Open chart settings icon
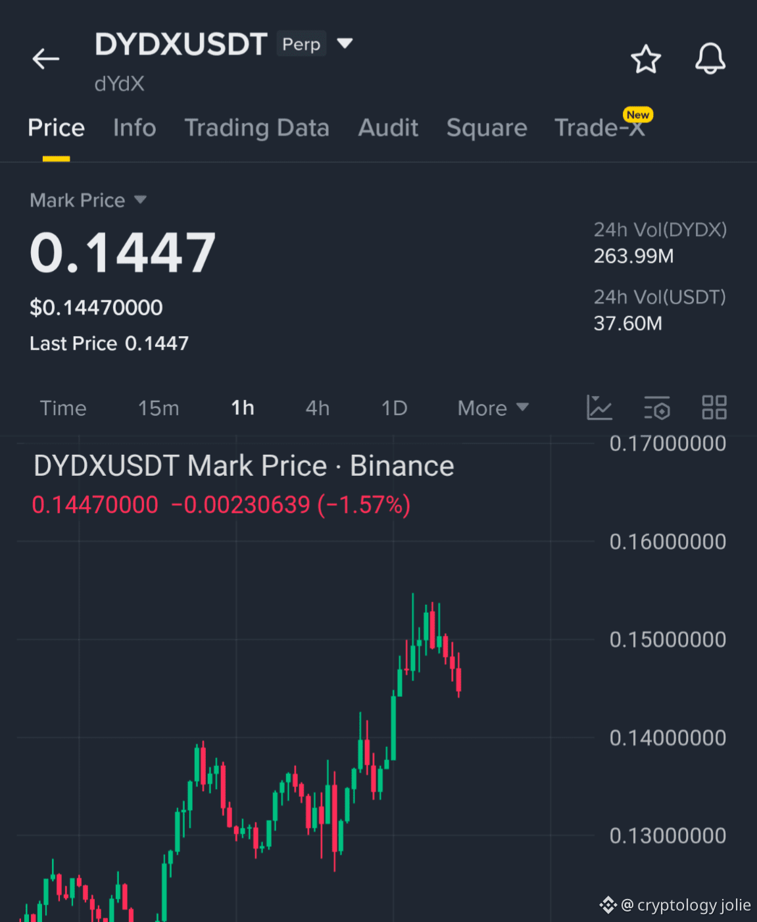This screenshot has height=922, width=757. pyautogui.click(x=656, y=407)
